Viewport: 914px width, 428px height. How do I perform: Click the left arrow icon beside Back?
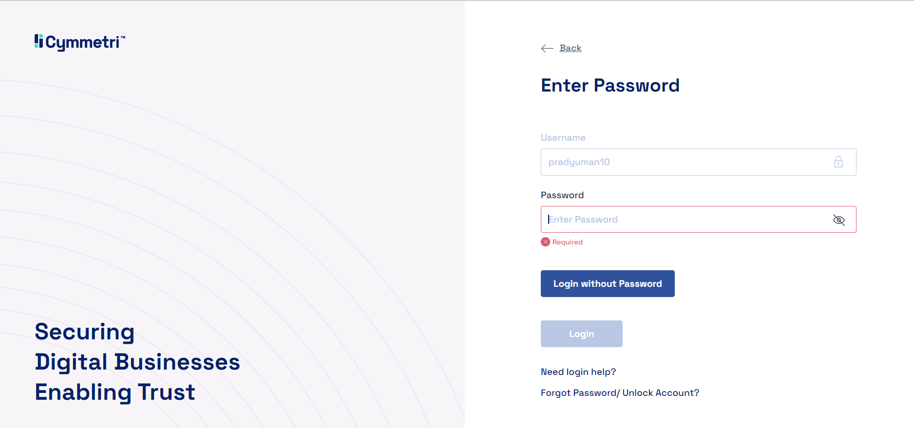pos(547,48)
